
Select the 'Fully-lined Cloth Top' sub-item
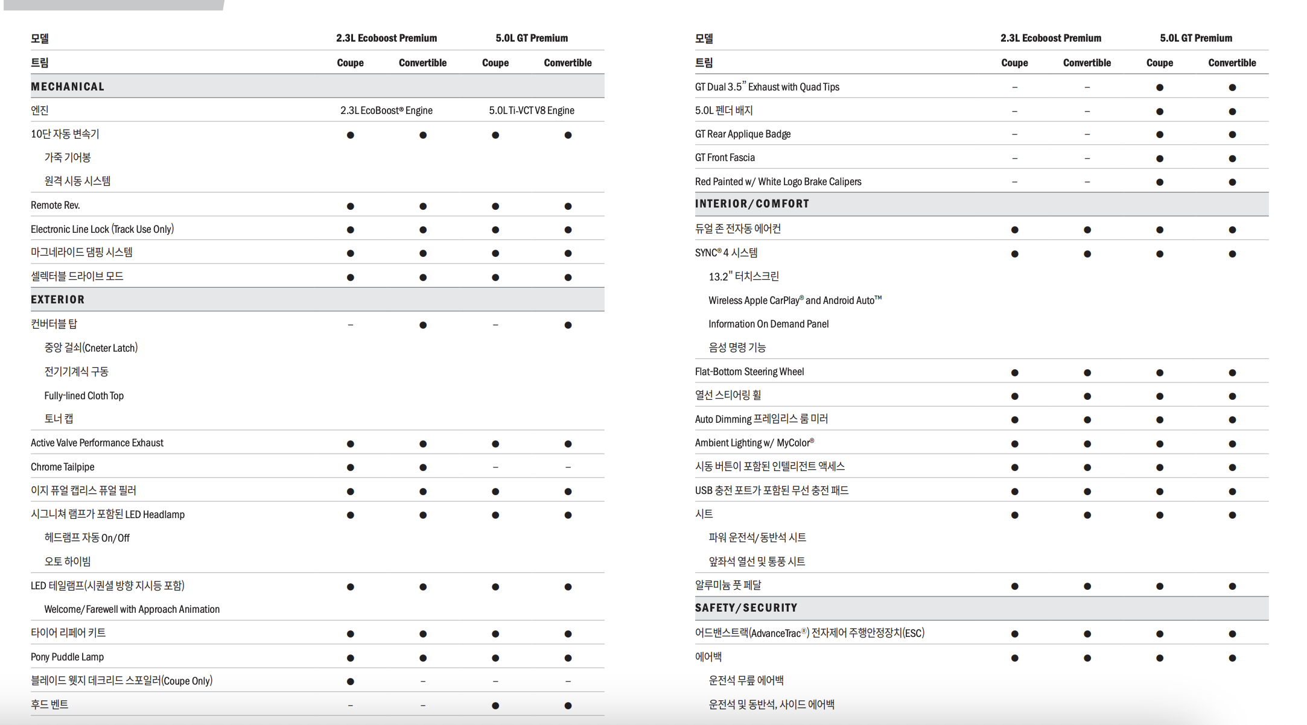point(84,396)
